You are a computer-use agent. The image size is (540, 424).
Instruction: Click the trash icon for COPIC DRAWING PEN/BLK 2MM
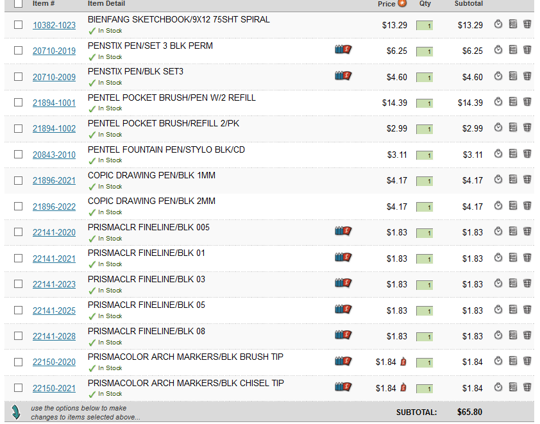click(x=527, y=206)
